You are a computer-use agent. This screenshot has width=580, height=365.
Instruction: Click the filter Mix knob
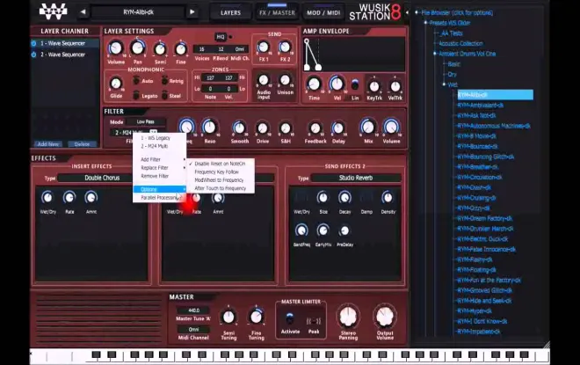(367, 128)
